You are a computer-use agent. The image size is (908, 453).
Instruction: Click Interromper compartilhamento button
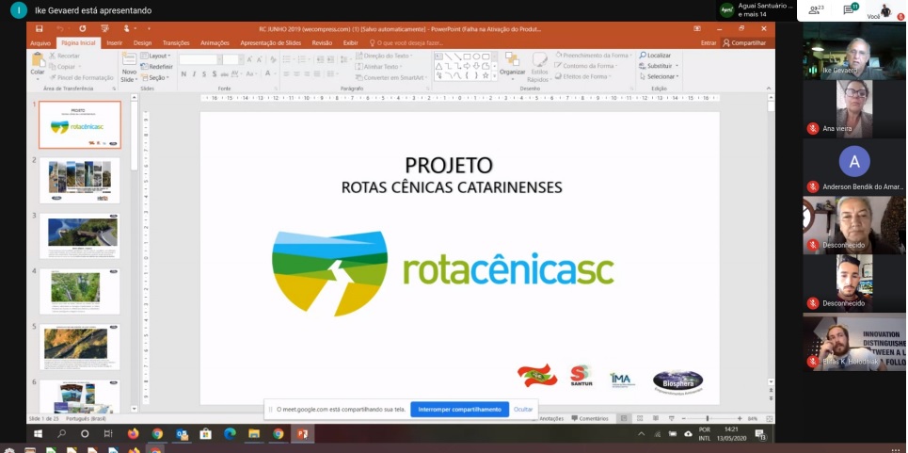coord(460,409)
